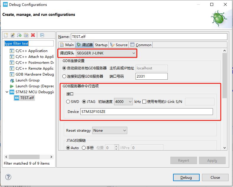
Task: Click the Apply button
Action: coord(212,161)
